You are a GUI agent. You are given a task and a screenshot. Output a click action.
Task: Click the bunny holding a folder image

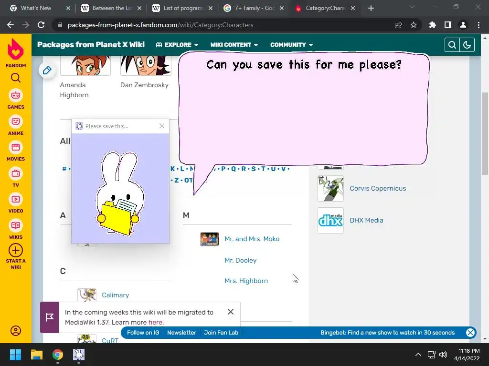120,193
